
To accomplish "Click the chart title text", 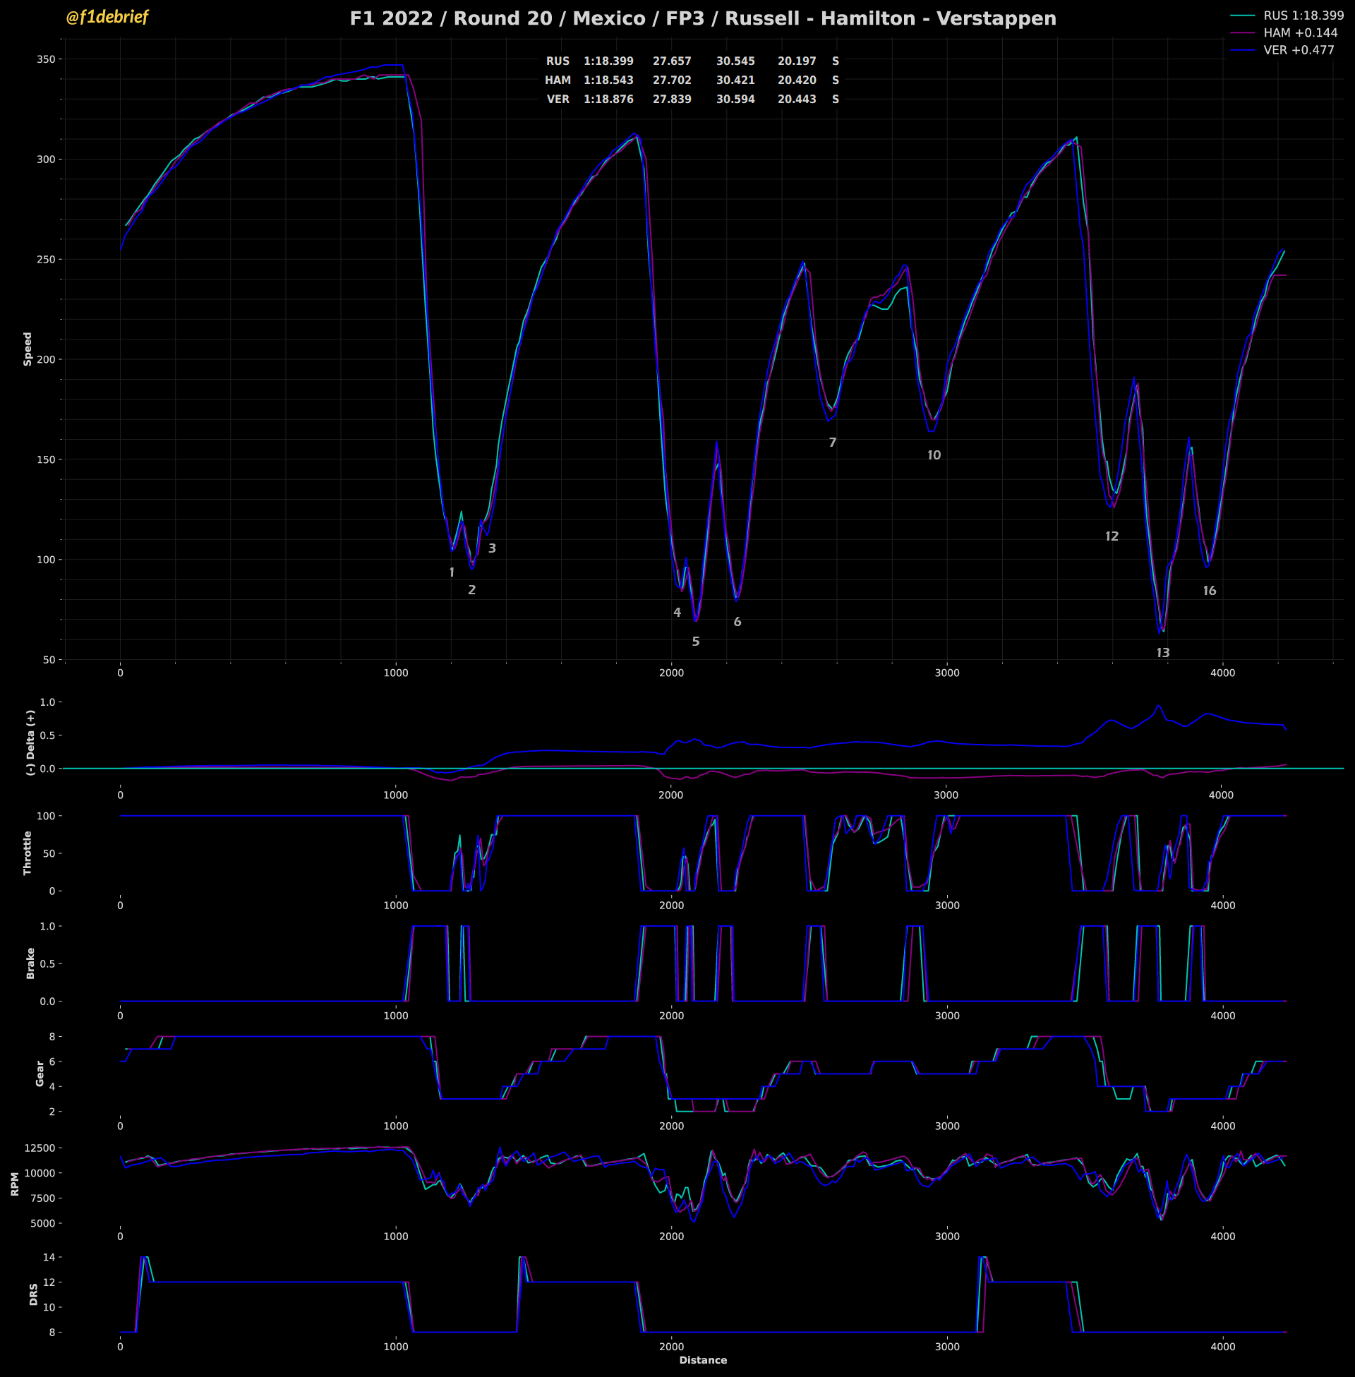I will pos(702,18).
